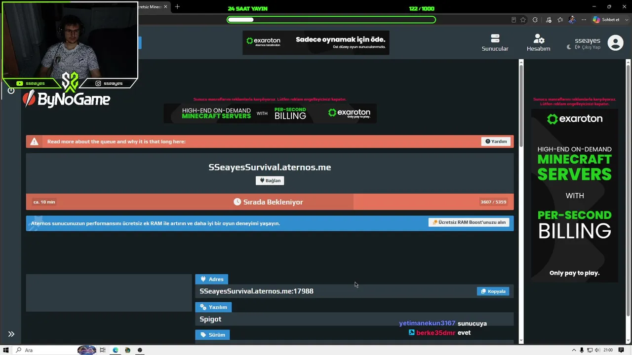Open the League of Legends taskbar icon

coord(127,350)
